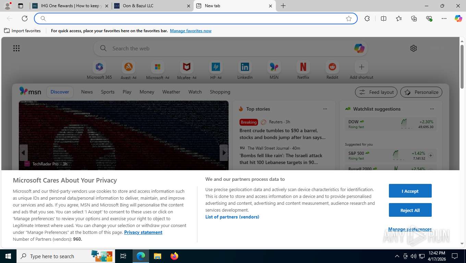Screen dimensions: 466x263
Task: Open the tab actions menu icon
Action: [x=21, y=6]
